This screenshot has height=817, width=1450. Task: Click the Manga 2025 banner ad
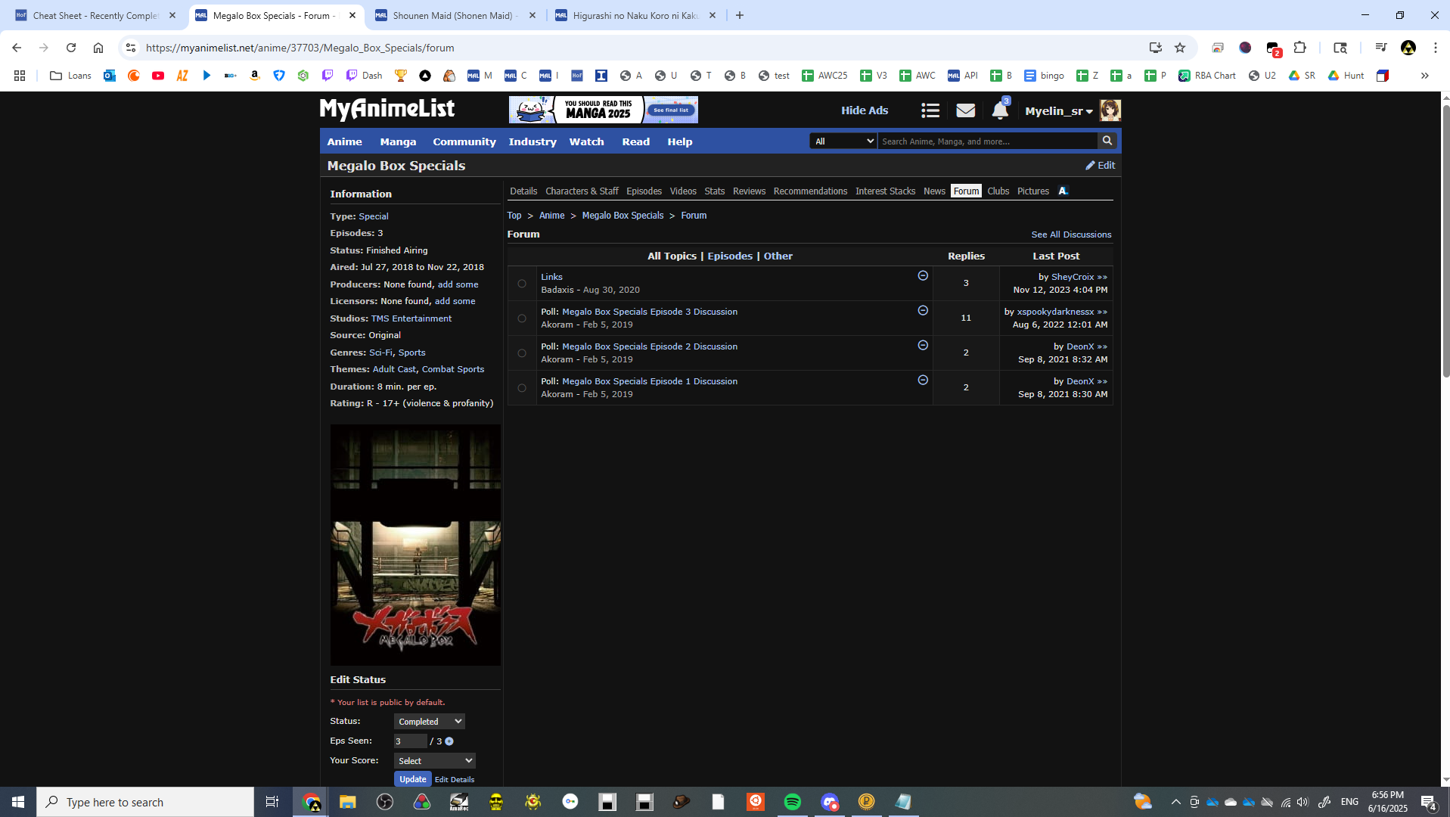point(603,110)
